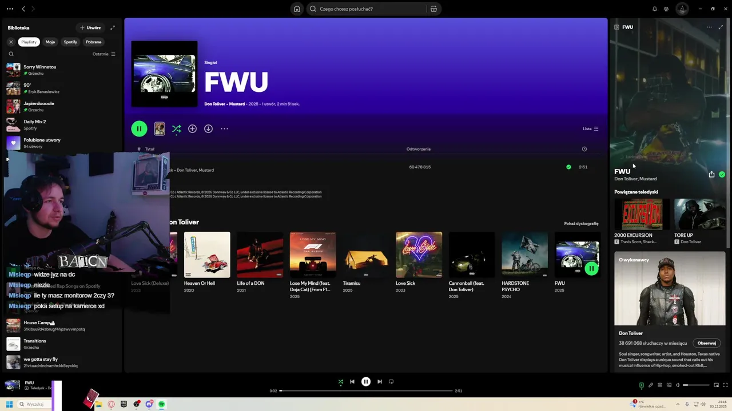Viewport: 732px width, 411px height.
Task: Skip to previous track
Action: [x=352, y=381]
